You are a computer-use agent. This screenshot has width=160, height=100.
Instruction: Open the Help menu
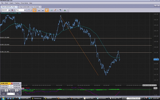click(x=31, y=3)
